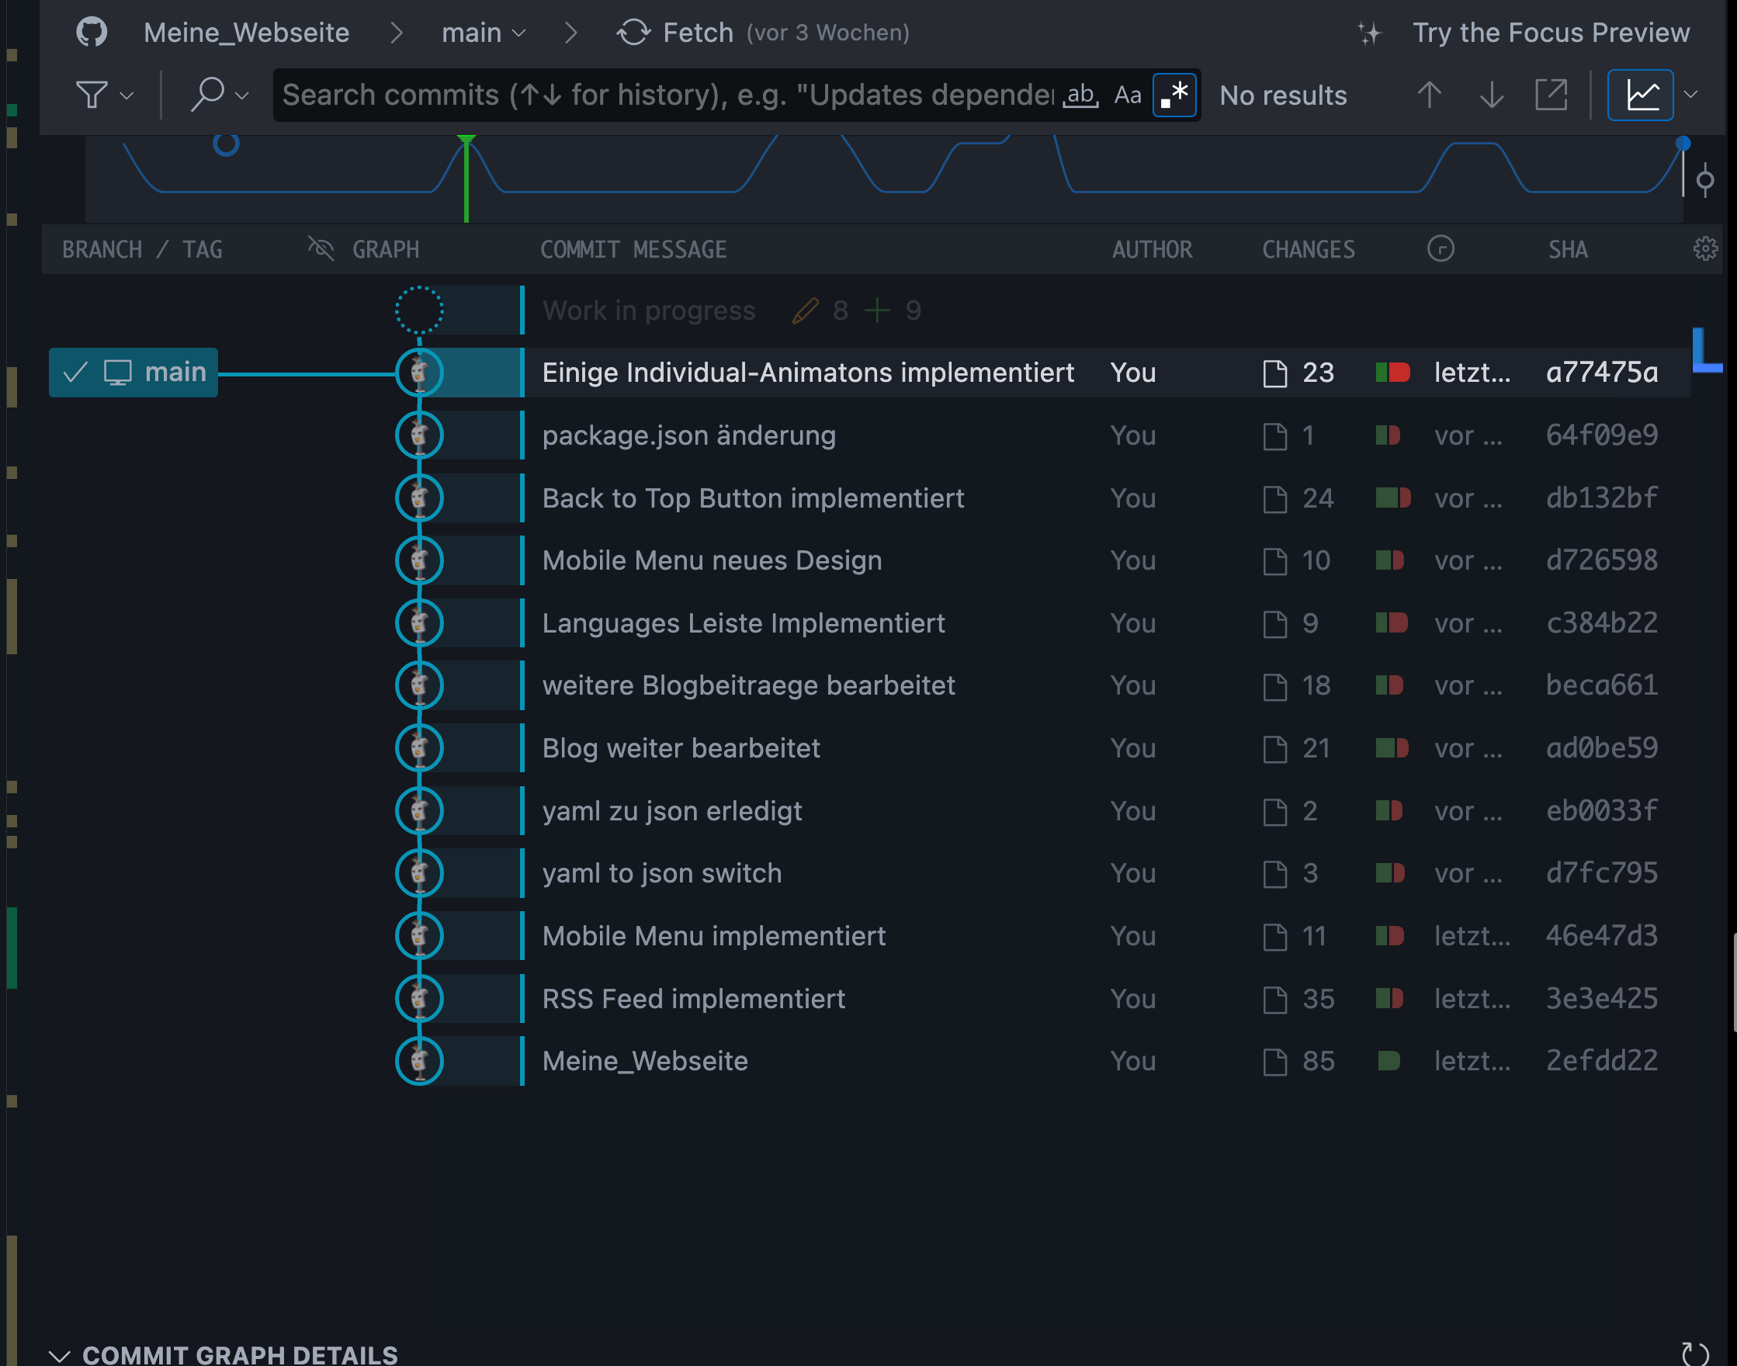Click avatar node of Meine_Webseite commit

[x=419, y=1061]
